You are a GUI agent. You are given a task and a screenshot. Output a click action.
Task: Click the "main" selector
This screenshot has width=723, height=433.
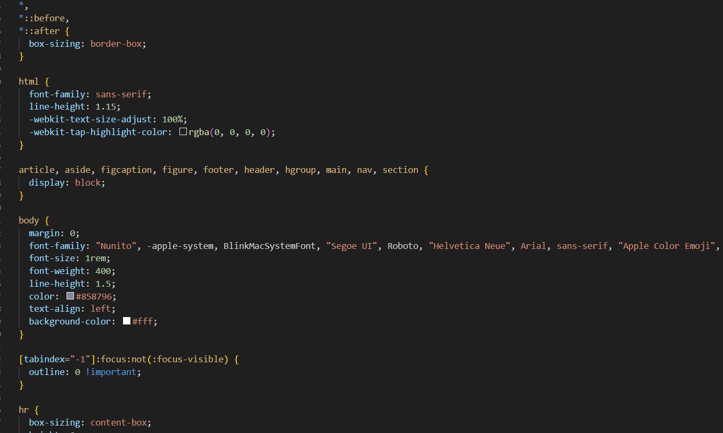click(336, 170)
